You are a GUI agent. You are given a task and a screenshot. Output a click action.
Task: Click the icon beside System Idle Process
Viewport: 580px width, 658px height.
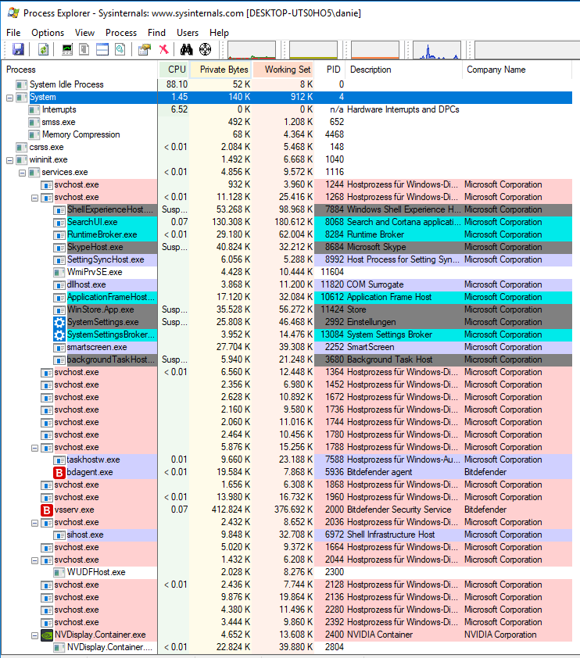tap(21, 84)
